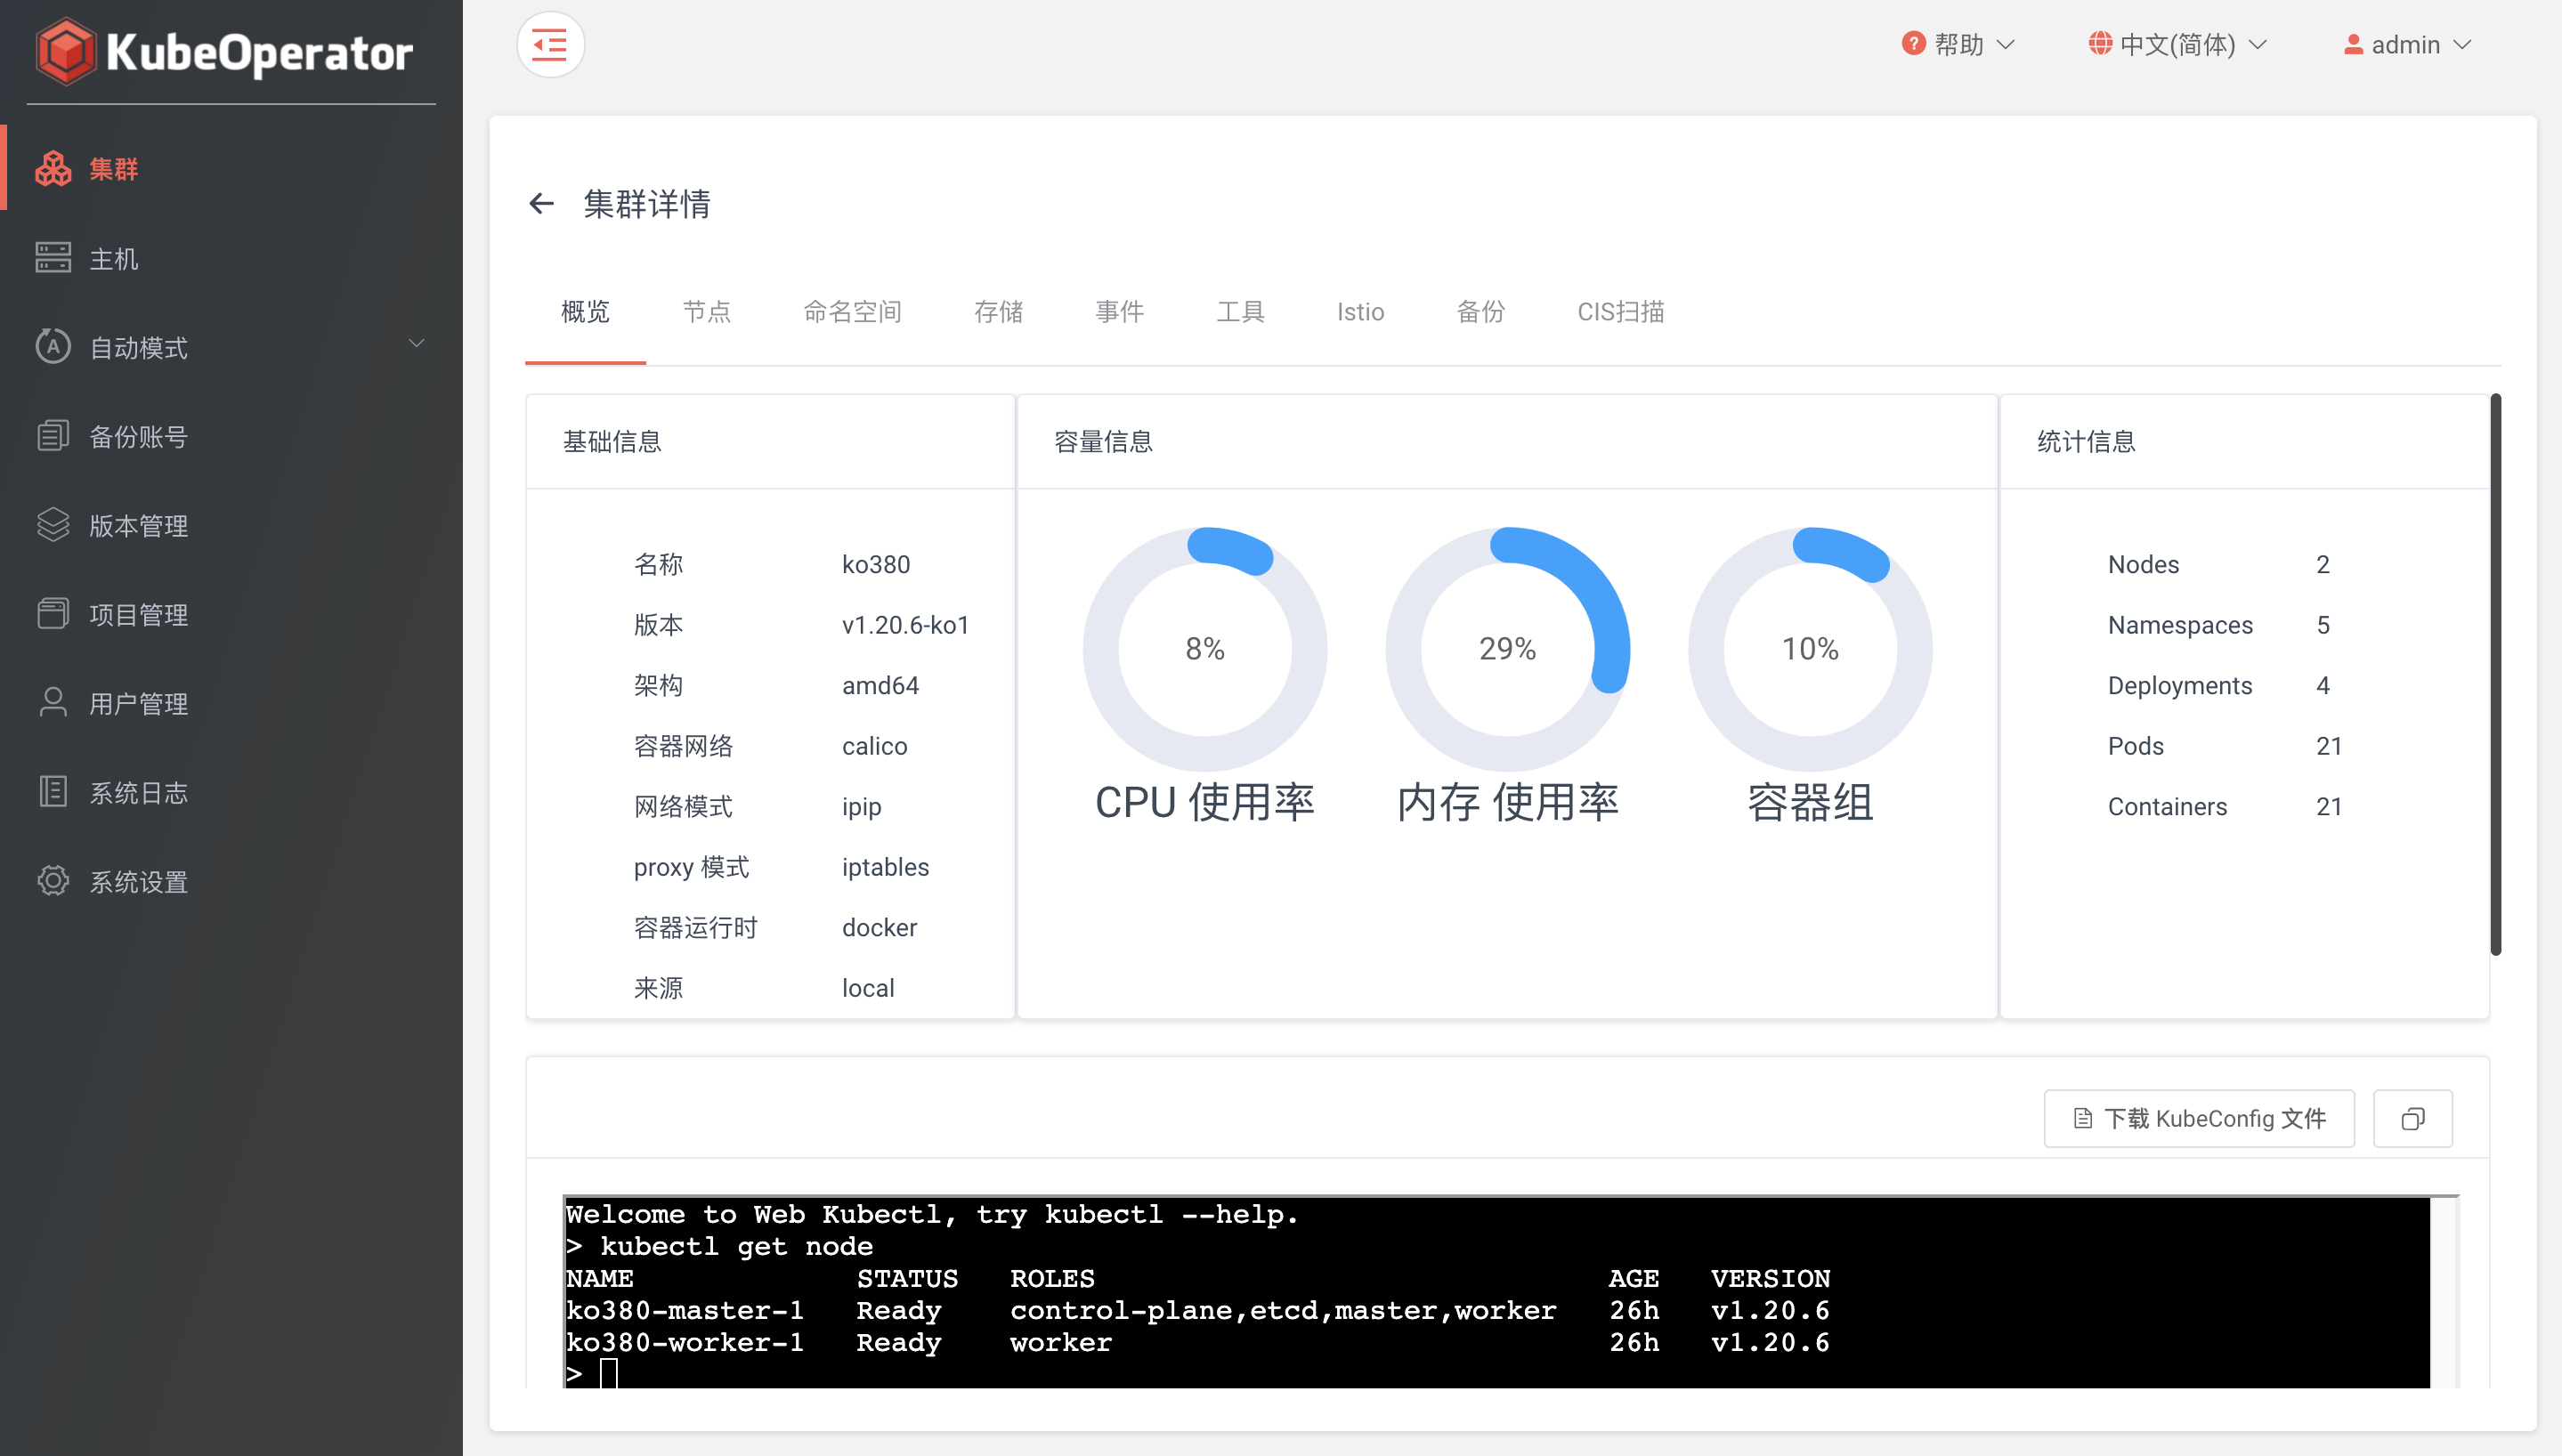
Task: Select the 集群 sidebar icon
Action: coord(54,169)
